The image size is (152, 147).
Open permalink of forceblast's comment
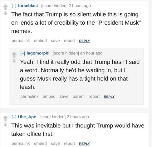tap(21, 41)
